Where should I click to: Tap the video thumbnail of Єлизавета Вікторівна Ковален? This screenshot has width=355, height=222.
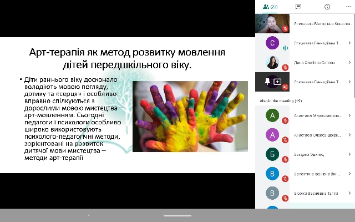point(272,23)
